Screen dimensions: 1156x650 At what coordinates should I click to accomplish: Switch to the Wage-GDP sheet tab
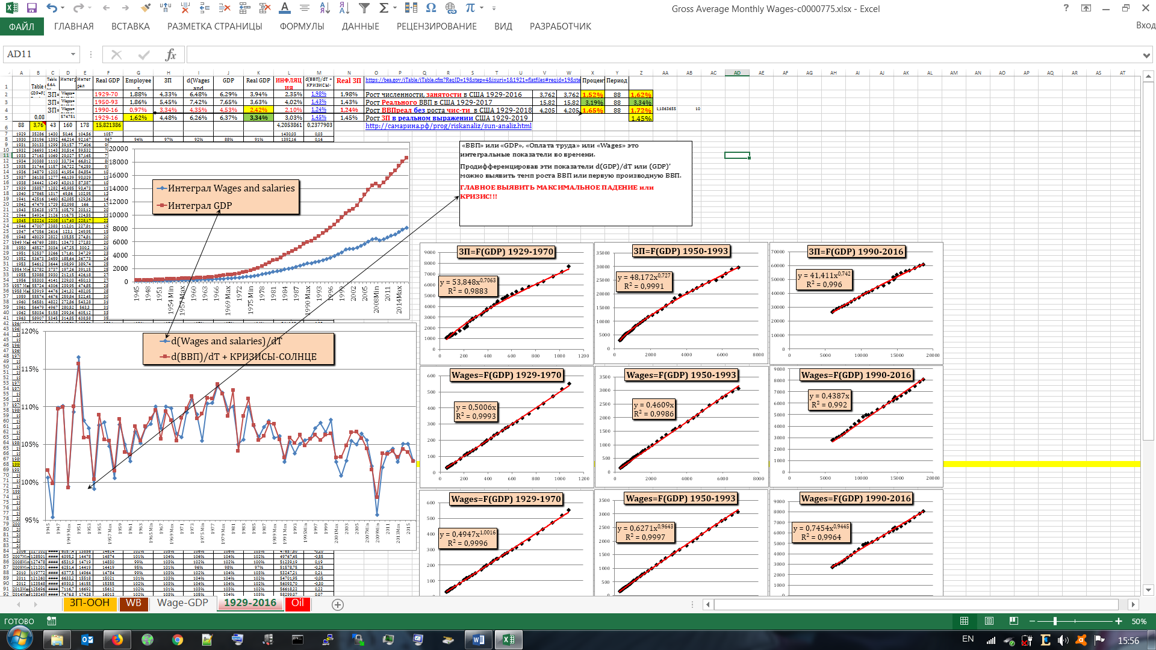(182, 603)
